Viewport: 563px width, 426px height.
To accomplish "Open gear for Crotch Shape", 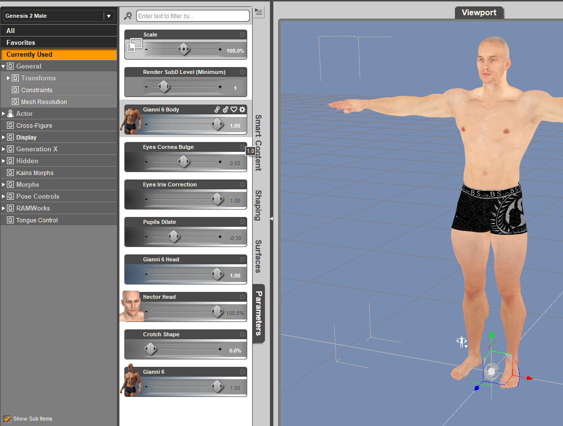I will (x=242, y=334).
